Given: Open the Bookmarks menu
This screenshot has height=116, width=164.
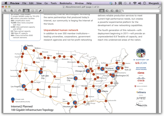Looking at the screenshot, I should coord(66,3).
